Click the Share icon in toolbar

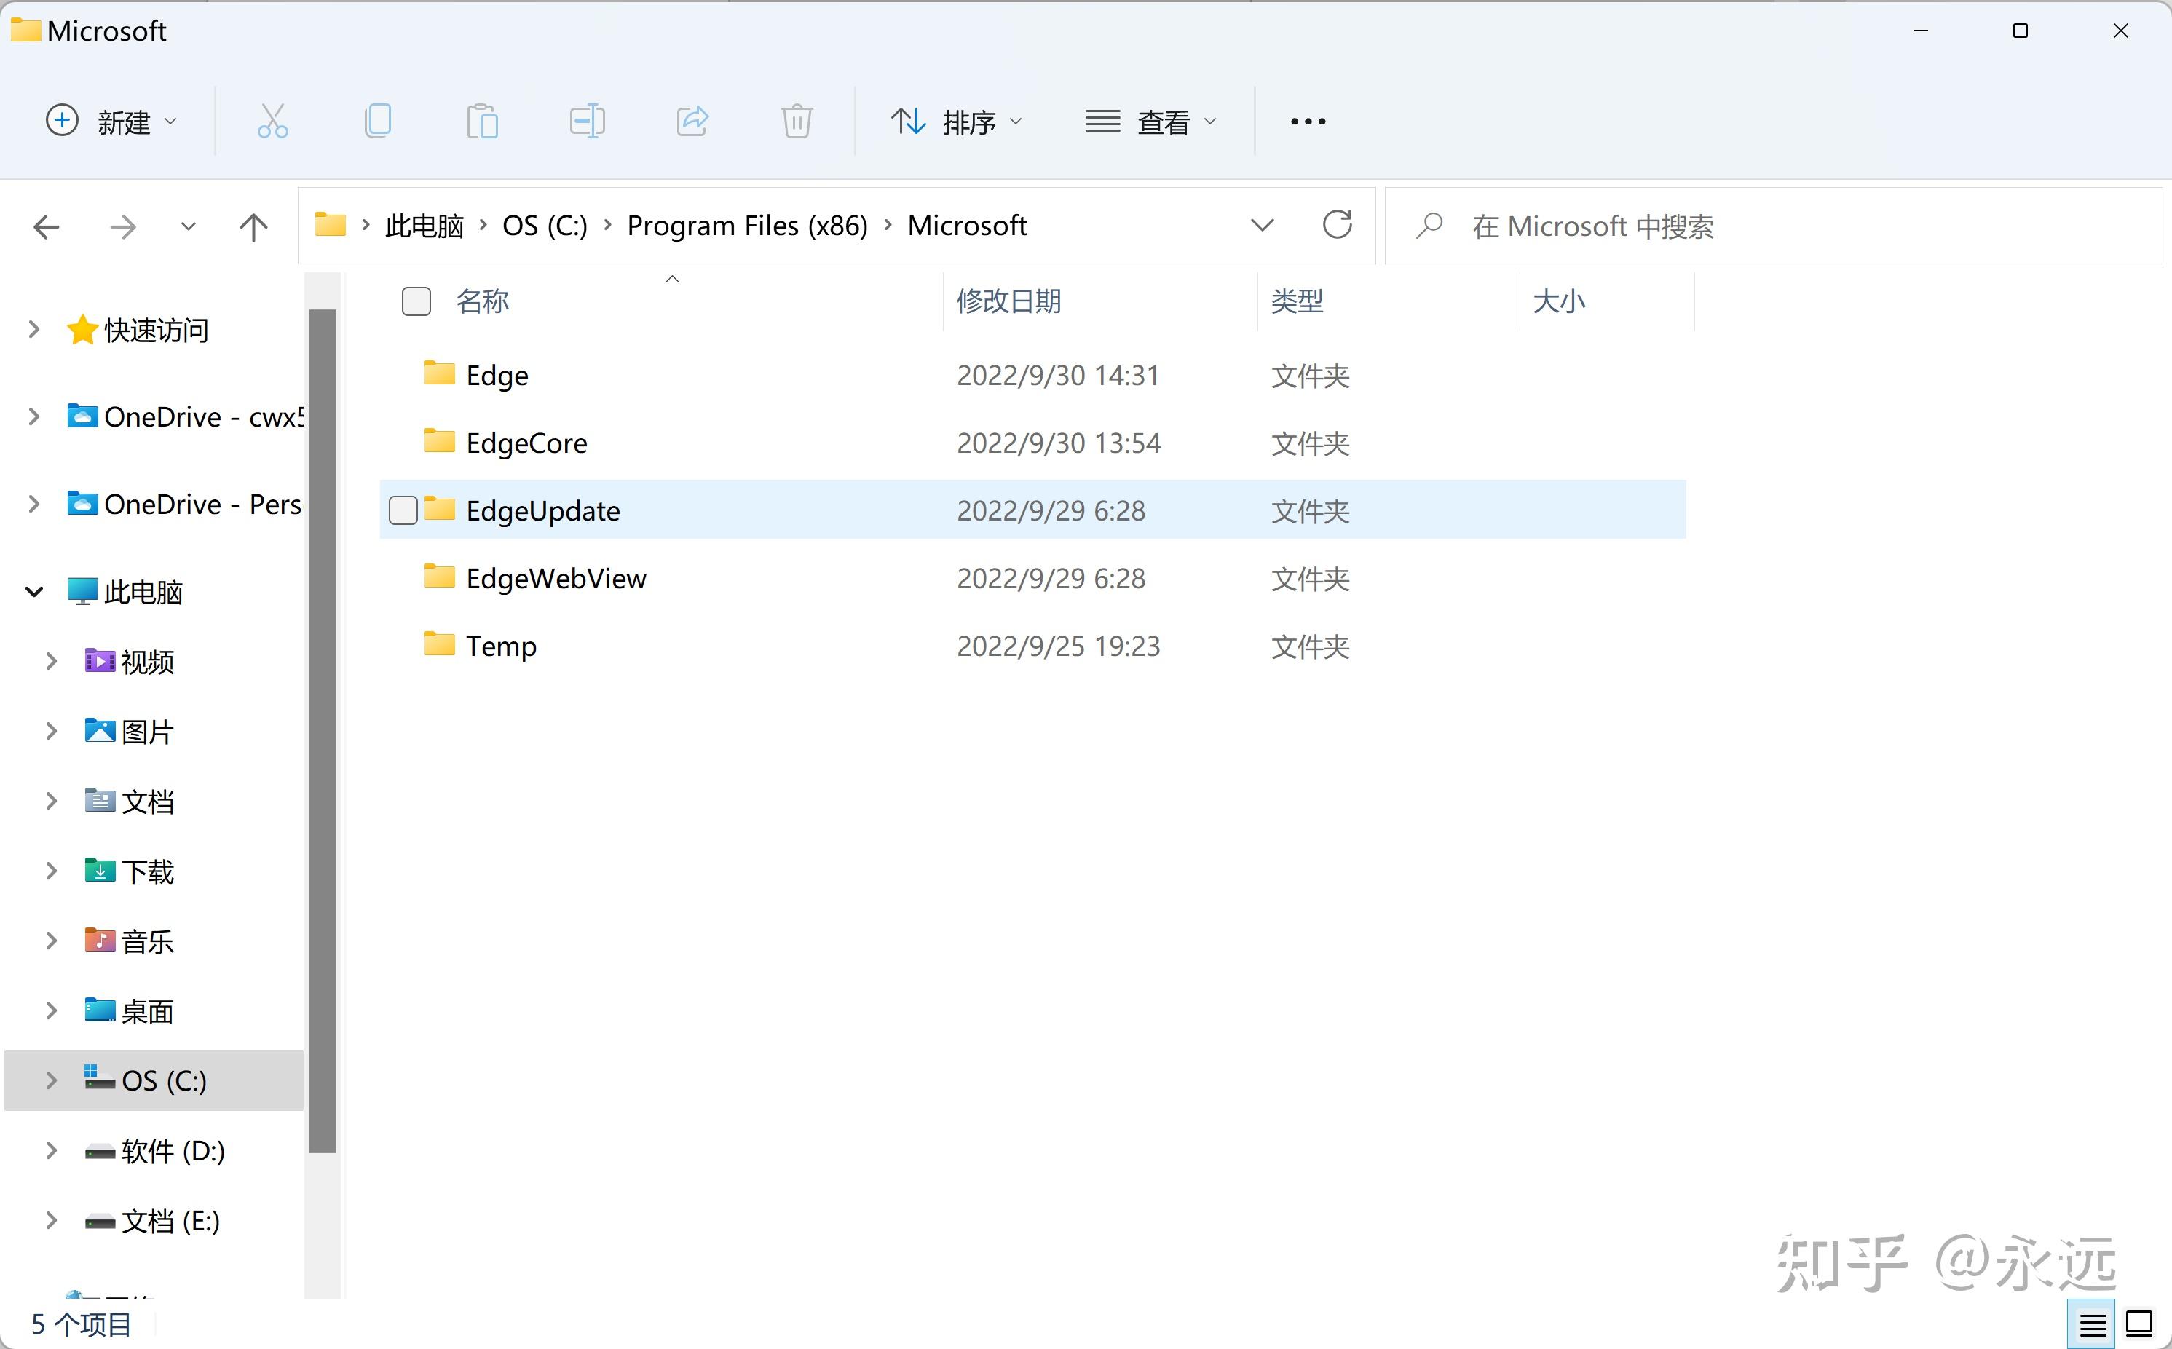692,122
